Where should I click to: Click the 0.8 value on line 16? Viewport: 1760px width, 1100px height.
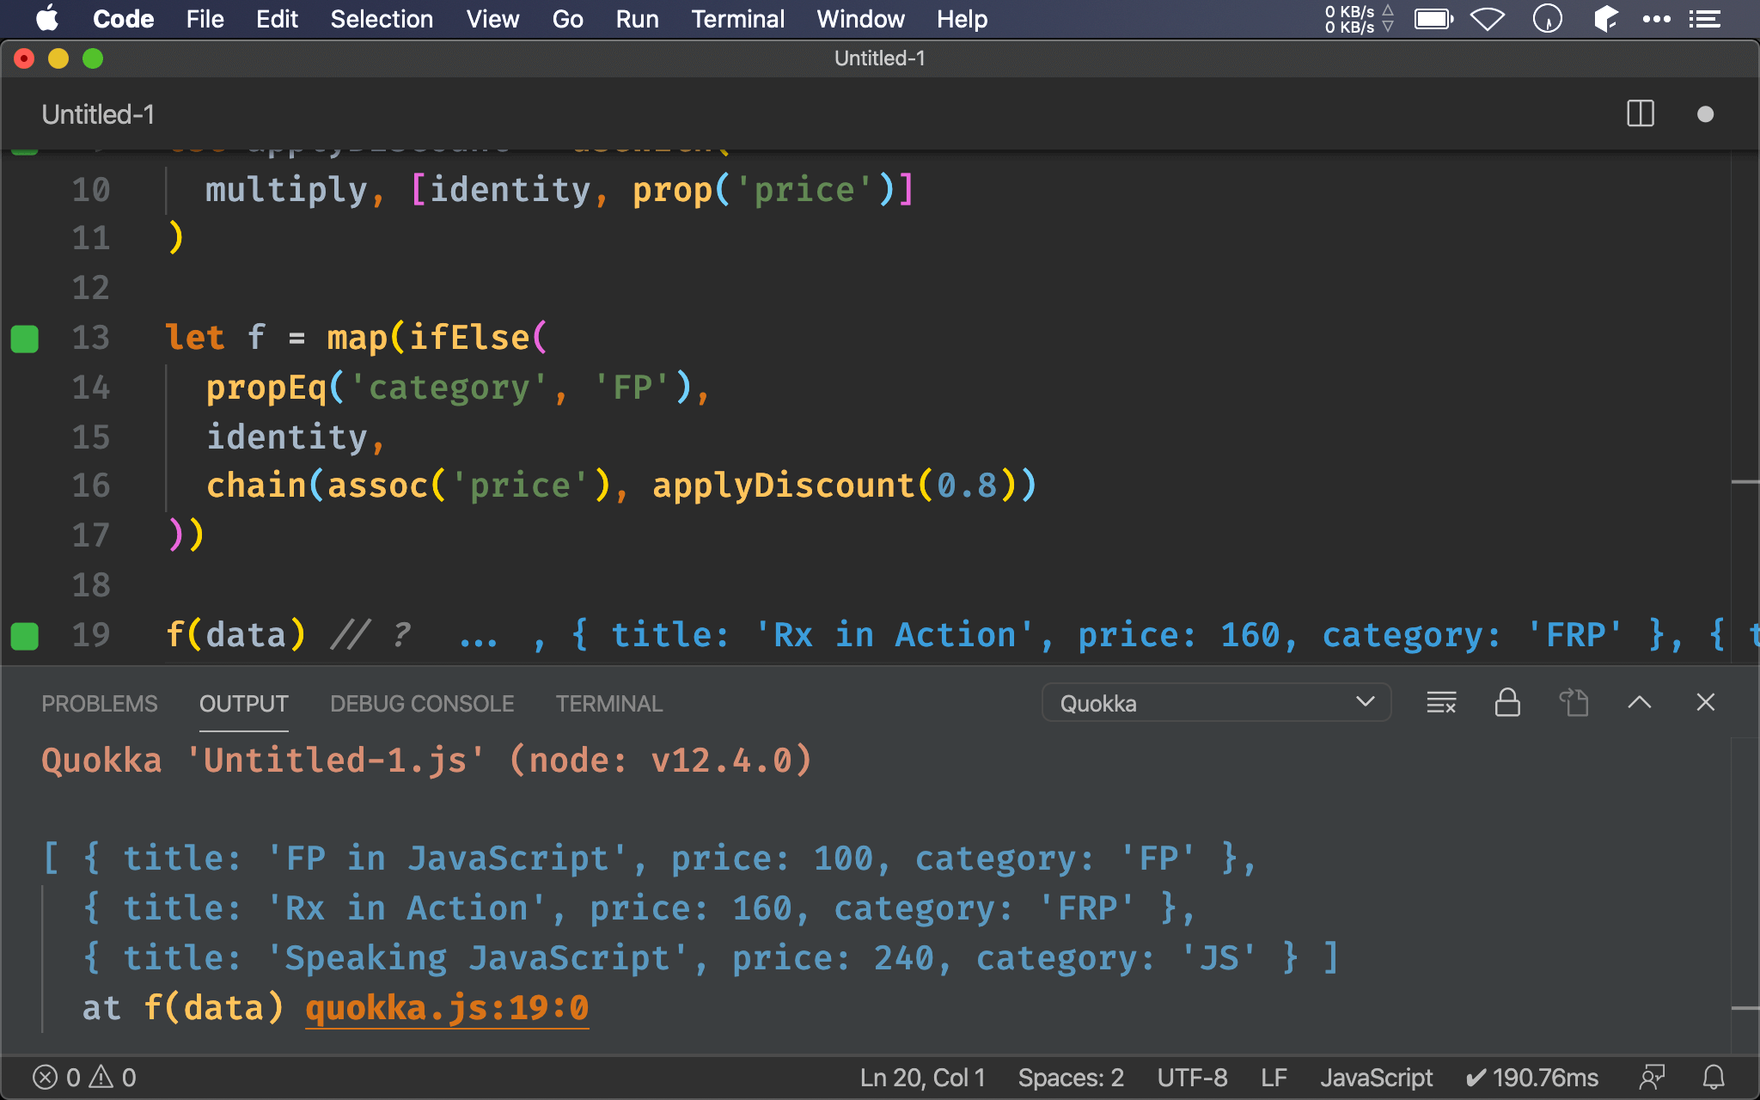coord(967,486)
